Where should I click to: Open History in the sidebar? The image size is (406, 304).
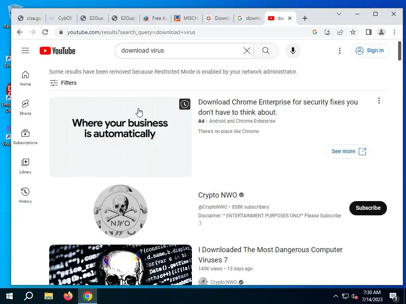coord(25,196)
